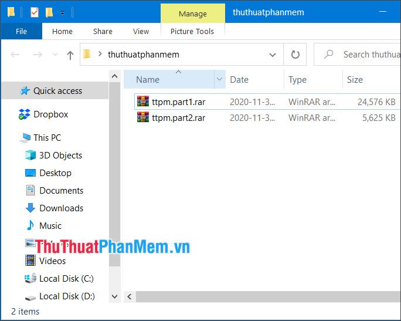Click the 24,576 KB size cell

(376, 102)
